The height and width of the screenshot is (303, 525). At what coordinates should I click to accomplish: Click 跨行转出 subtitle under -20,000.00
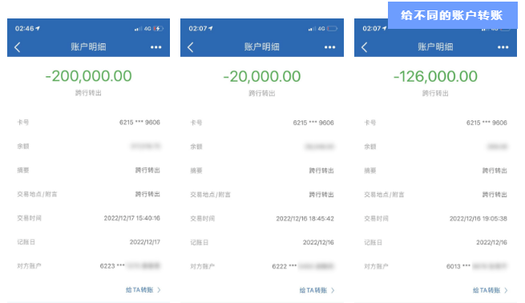(x=262, y=94)
